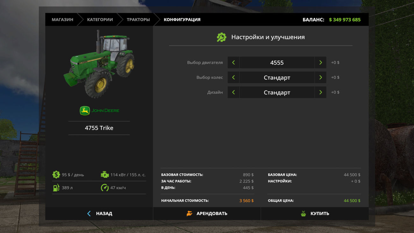Go to ТРАКТОРЫ breadcrumb
414x233 pixels.
pos(138,19)
